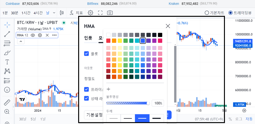Select the zoom in tool
This screenshot has height=124, width=255.
(x=7, y=112)
